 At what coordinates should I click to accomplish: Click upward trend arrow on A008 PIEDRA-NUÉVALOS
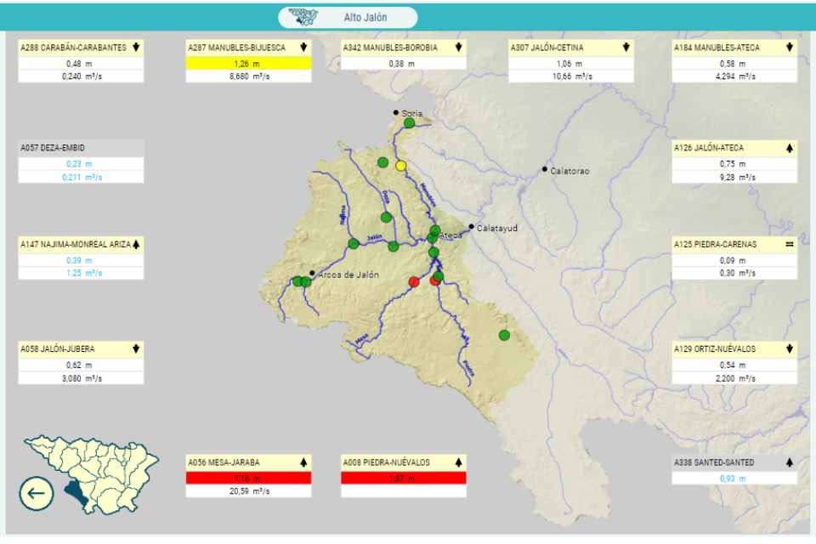(458, 462)
